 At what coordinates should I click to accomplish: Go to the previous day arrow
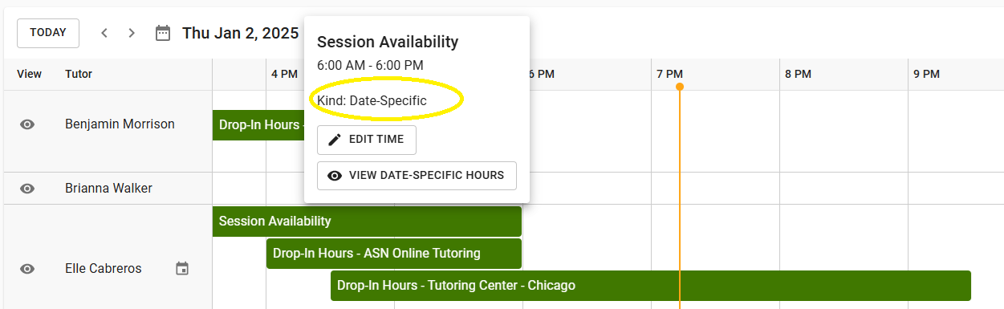[104, 33]
